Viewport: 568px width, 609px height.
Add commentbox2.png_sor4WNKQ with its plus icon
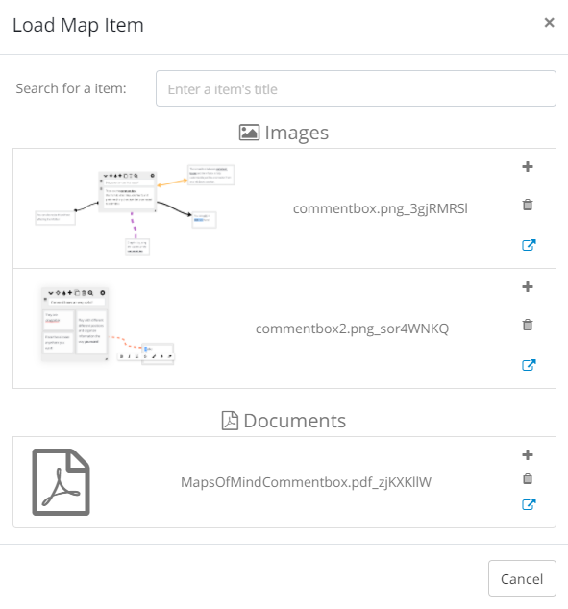click(x=528, y=287)
